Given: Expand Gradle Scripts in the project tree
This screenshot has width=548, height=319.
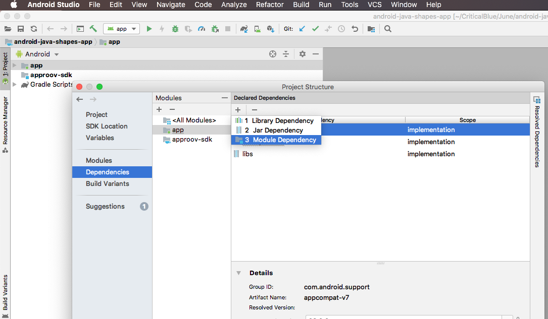Looking at the screenshot, I should (x=15, y=84).
